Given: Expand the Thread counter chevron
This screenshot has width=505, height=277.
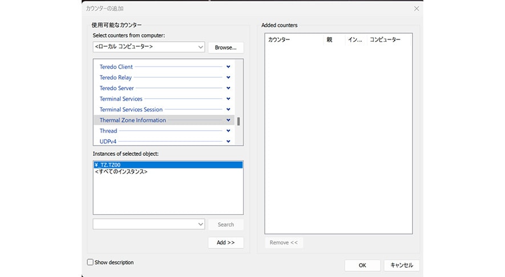Looking at the screenshot, I should point(228,131).
